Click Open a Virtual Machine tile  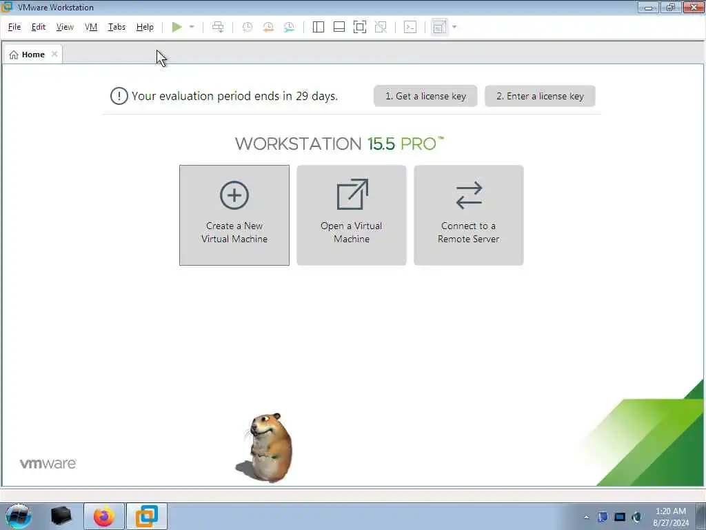(351, 215)
